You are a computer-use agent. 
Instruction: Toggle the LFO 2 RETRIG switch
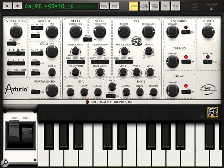click(x=35, y=73)
